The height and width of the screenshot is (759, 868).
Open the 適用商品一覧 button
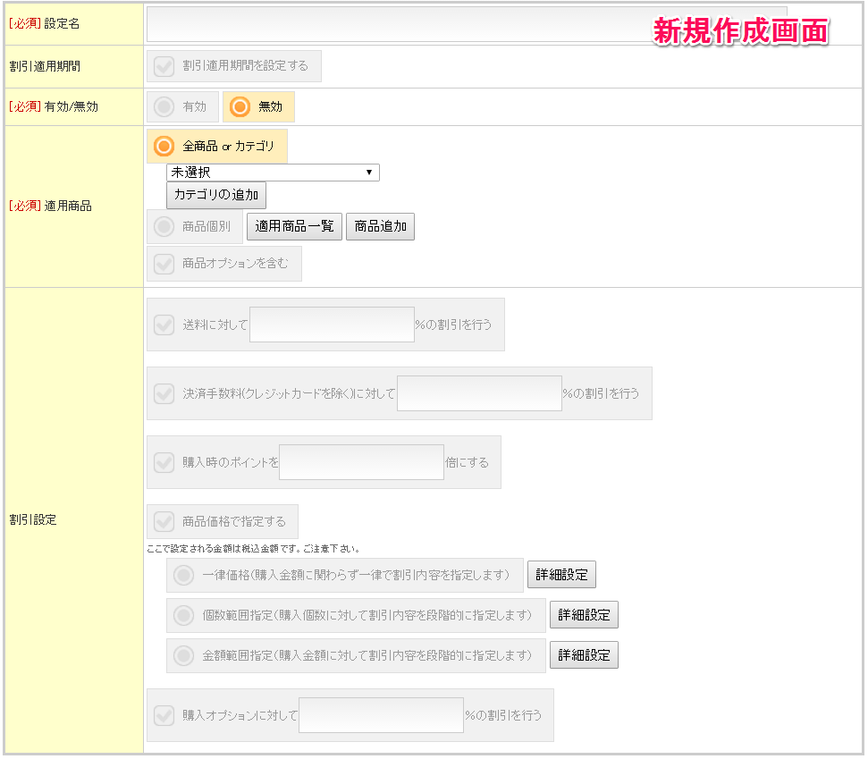(294, 227)
